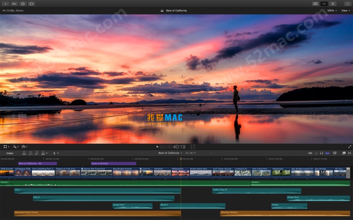
Task: Show Background Tasks checkmark icon
Action: pos(23,4)
